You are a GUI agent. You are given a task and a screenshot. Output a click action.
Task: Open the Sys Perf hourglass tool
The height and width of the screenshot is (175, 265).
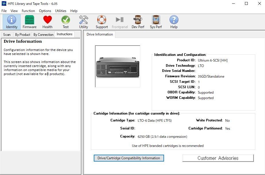pyautogui.click(x=156, y=22)
